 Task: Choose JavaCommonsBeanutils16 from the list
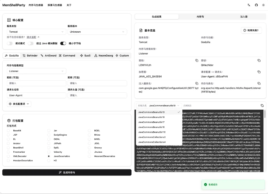pos(159,127)
